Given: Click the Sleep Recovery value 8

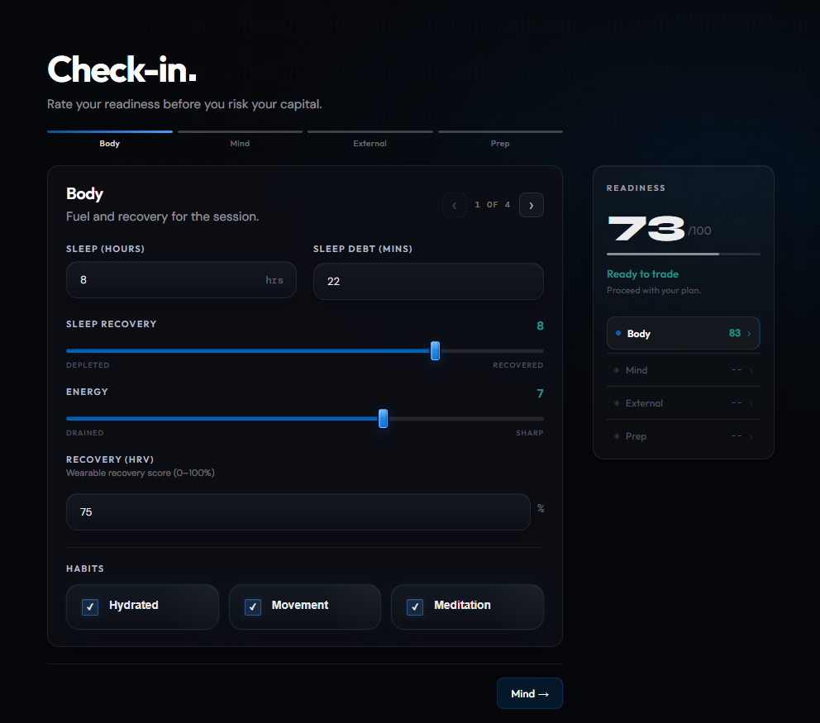Looking at the screenshot, I should coord(541,326).
